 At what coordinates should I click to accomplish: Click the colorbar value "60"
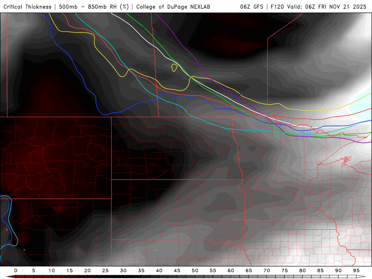231,271
